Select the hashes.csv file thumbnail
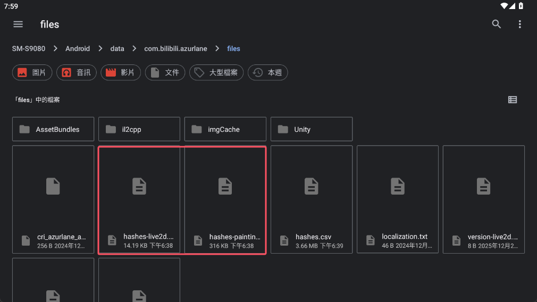 [312, 187]
